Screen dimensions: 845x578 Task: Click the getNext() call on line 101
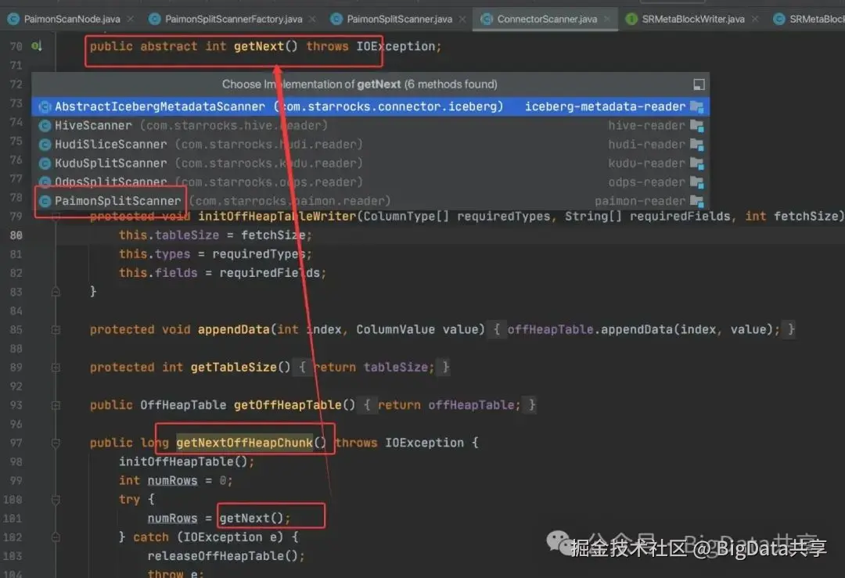[251, 519]
